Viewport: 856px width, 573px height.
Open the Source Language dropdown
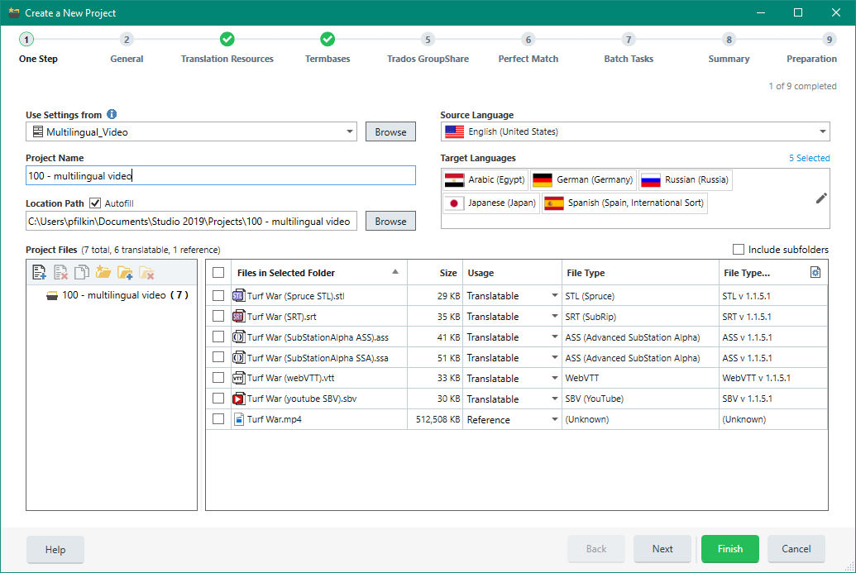tap(823, 131)
